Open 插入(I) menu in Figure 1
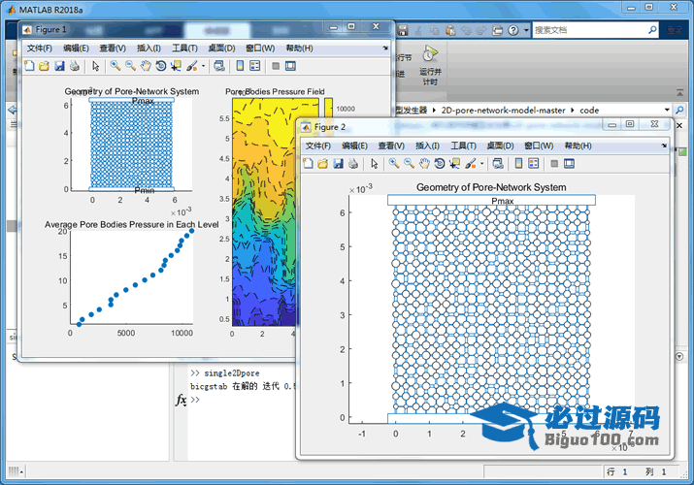This screenshot has width=694, height=485. click(x=149, y=48)
